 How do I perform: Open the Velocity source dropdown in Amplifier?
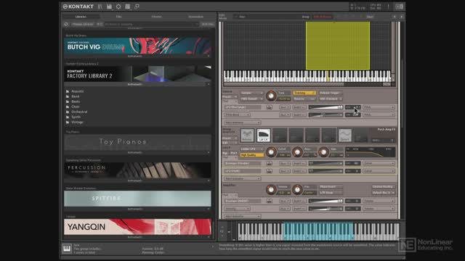tap(237, 209)
